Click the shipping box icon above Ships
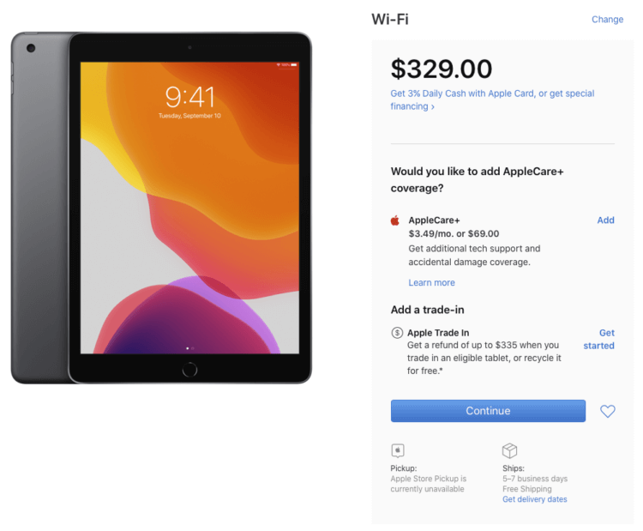 [509, 450]
